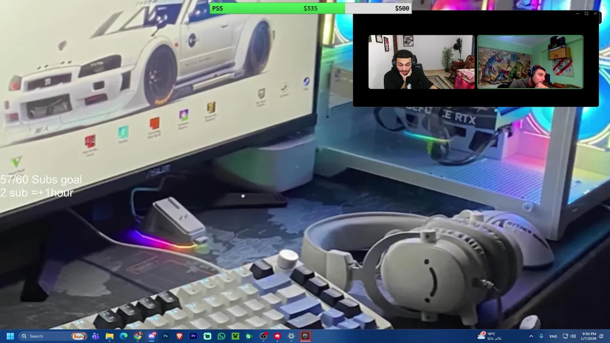
Task: Open the teal Streamlabs icon in the taskbar
Action: 207,336
